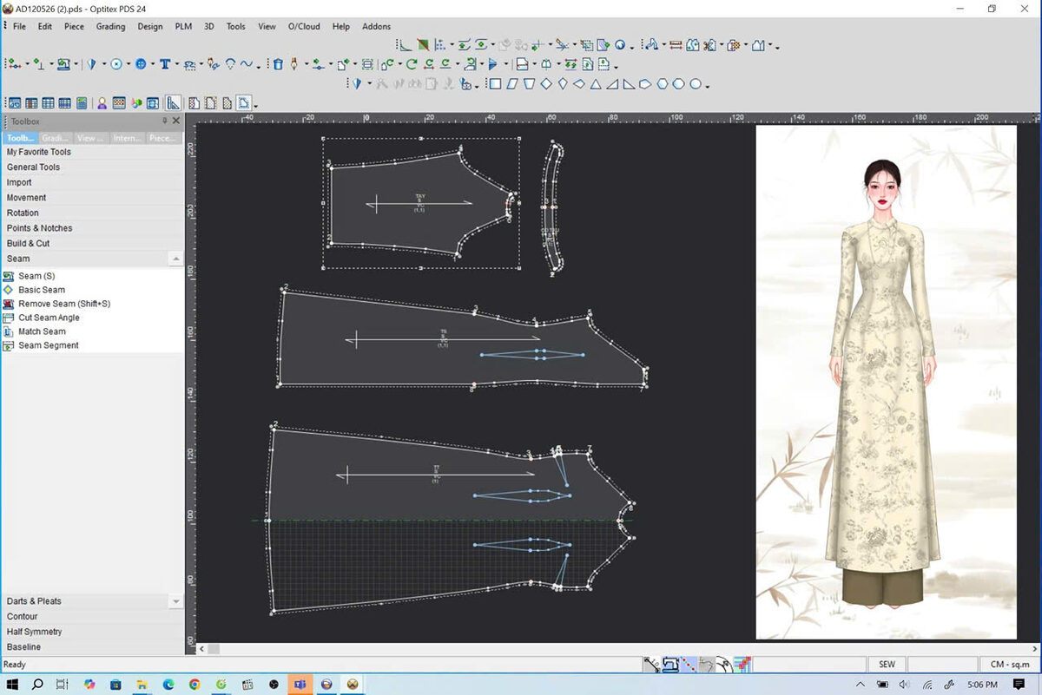Click the rectangle shape icon
The width and height of the screenshot is (1042, 695).
pos(496,84)
